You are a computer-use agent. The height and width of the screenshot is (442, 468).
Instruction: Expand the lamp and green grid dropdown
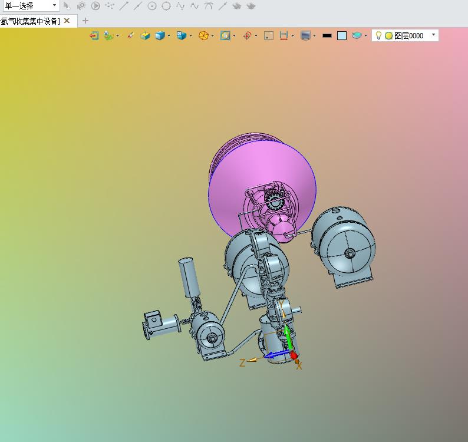(x=118, y=36)
